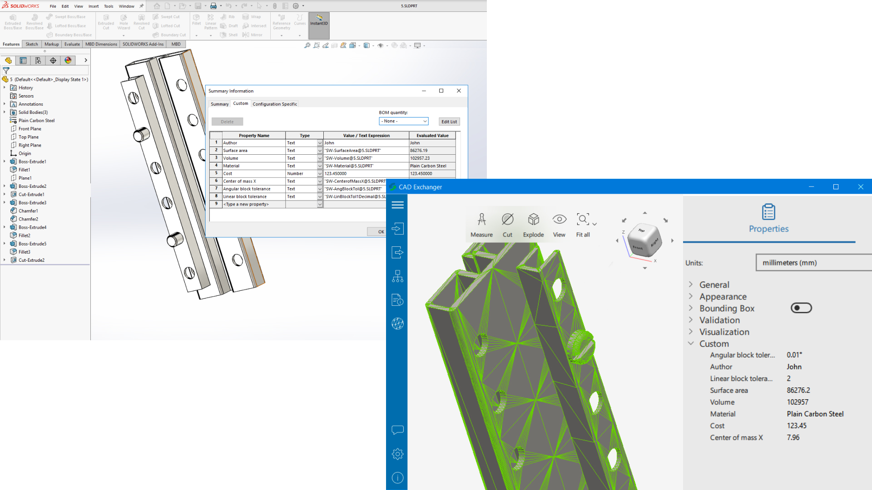Open the document info icon in CAD Exchanger sidebar
The height and width of the screenshot is (490, 872).
397,299
